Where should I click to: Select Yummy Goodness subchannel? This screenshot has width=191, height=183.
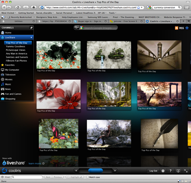(x=15, y=46)
